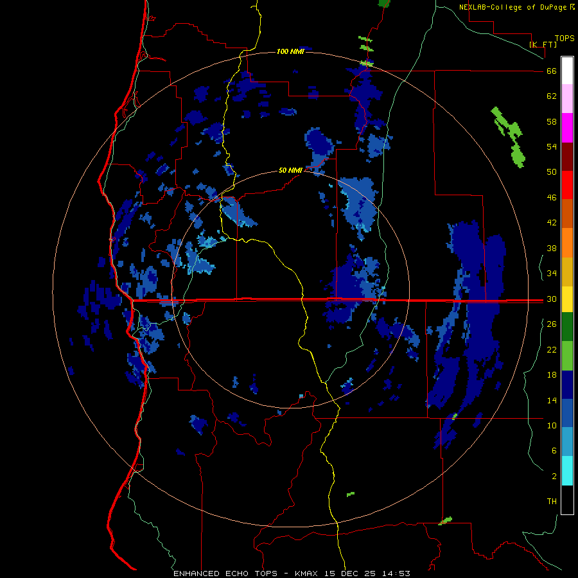This screenshot has height=578, width=578.
Task: Select the 22 scale value
Action: pyautogui.click(x=552, y=349)
